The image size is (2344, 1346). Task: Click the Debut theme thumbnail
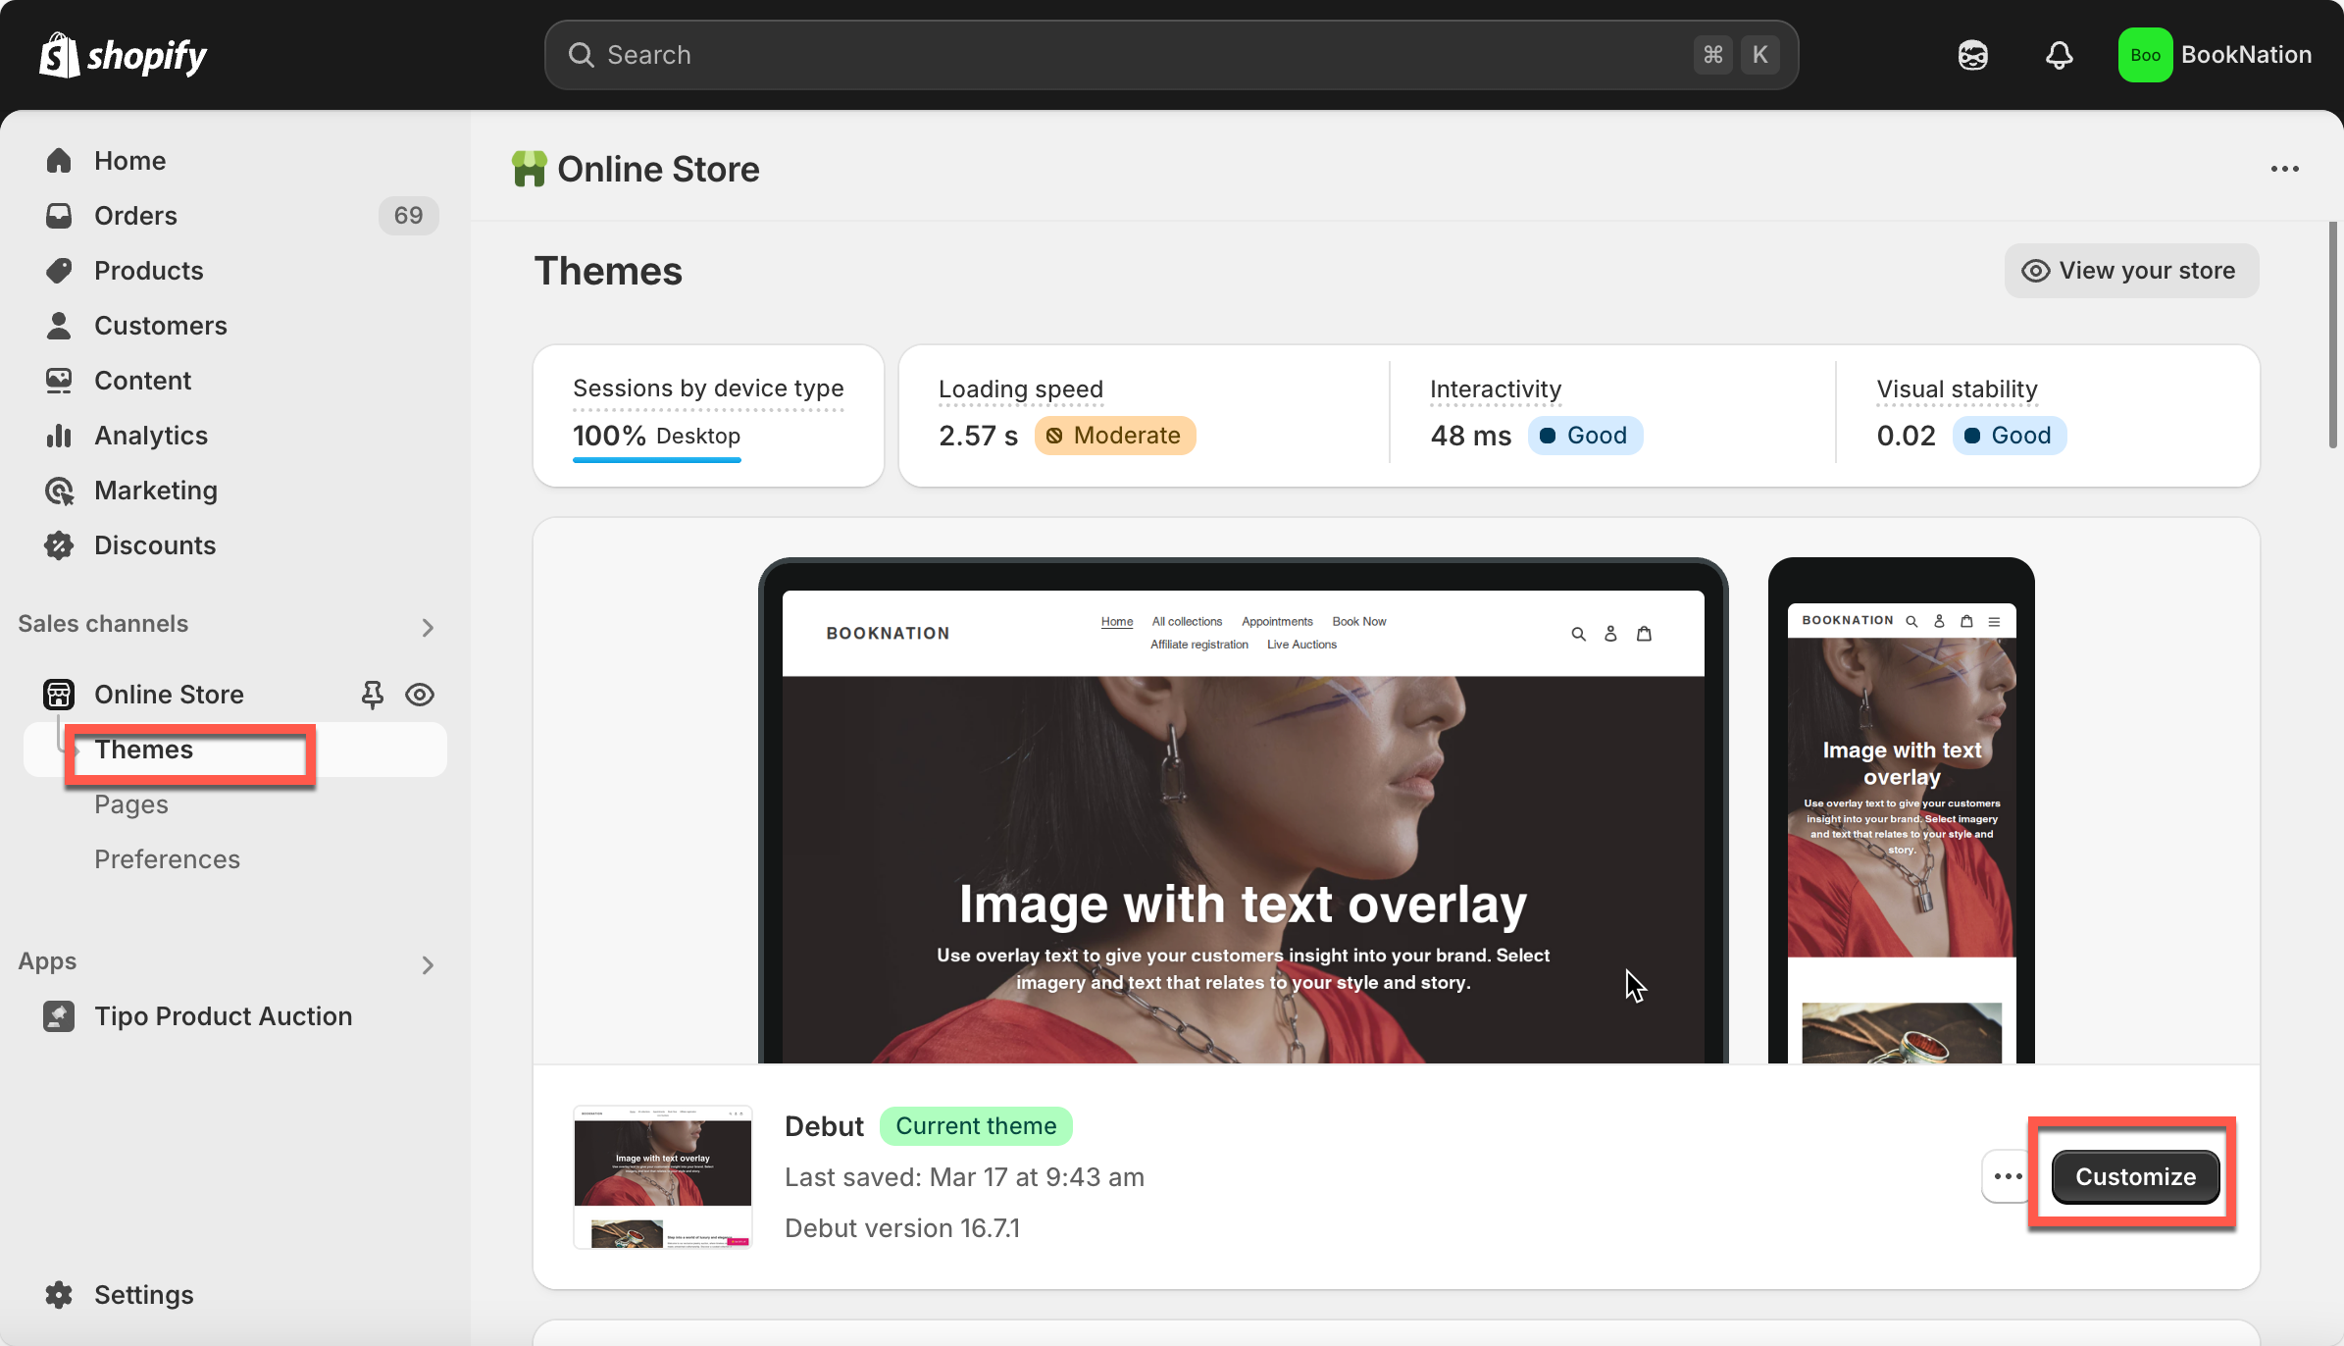click(662, 1176)
